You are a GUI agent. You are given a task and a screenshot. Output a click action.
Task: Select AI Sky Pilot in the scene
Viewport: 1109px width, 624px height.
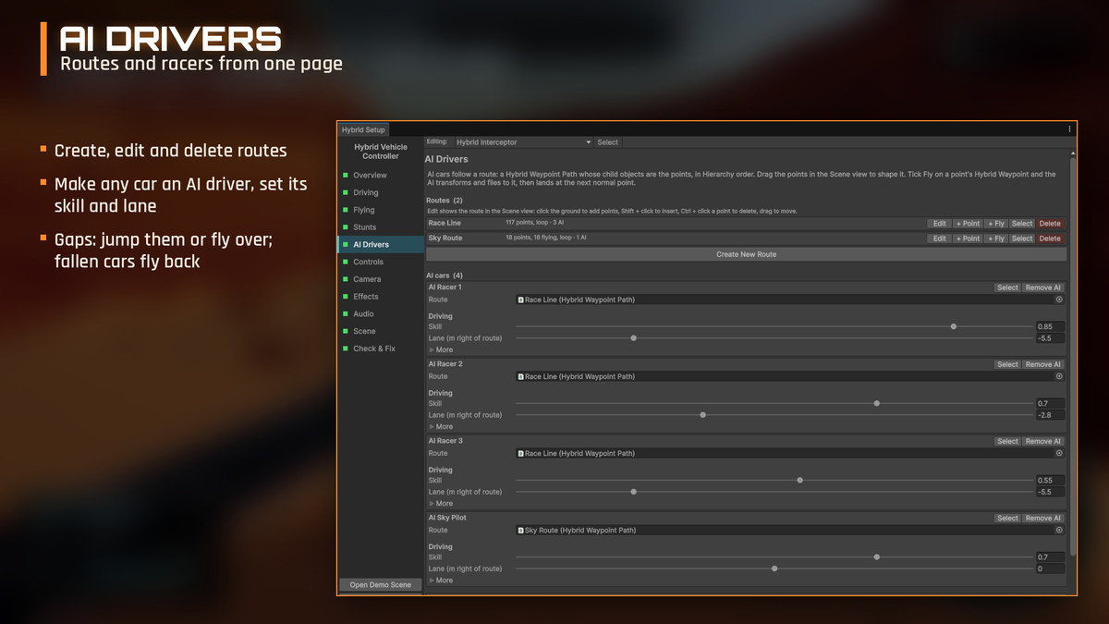pyautogui.click(x=1007, y=518)
